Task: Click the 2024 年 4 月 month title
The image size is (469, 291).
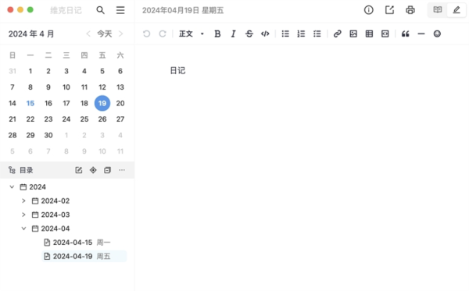Action: point(31,34)
